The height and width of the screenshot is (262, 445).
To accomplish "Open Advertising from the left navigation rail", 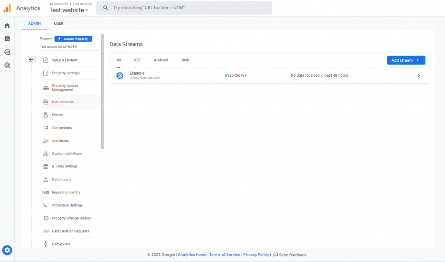I will (x=7, y=65).
